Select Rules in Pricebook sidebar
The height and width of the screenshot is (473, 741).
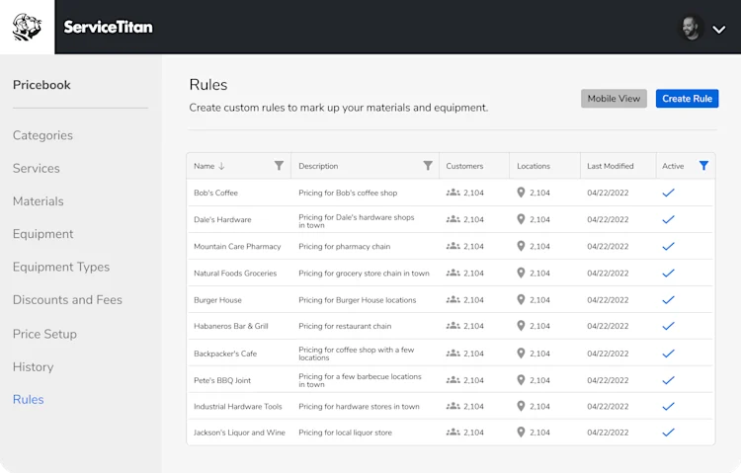29,399
